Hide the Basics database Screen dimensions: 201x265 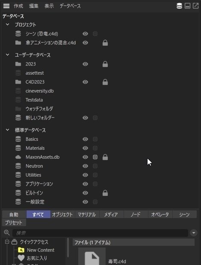pyautogui.click(x=86, y=139)
